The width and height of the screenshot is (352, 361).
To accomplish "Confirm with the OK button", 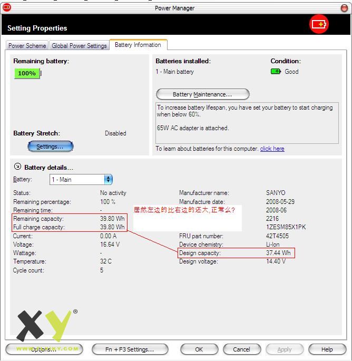I will [199, 349].
